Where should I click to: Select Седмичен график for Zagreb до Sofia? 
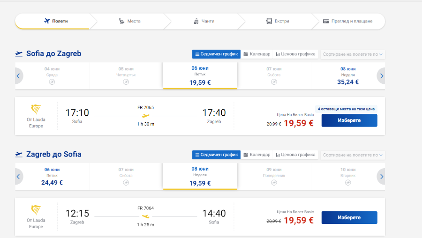click(216, 155)
